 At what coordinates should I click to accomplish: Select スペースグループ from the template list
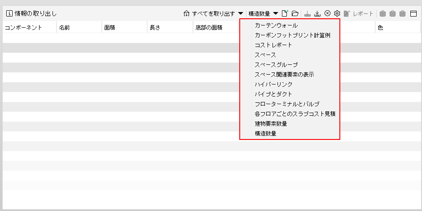(290, 65)
